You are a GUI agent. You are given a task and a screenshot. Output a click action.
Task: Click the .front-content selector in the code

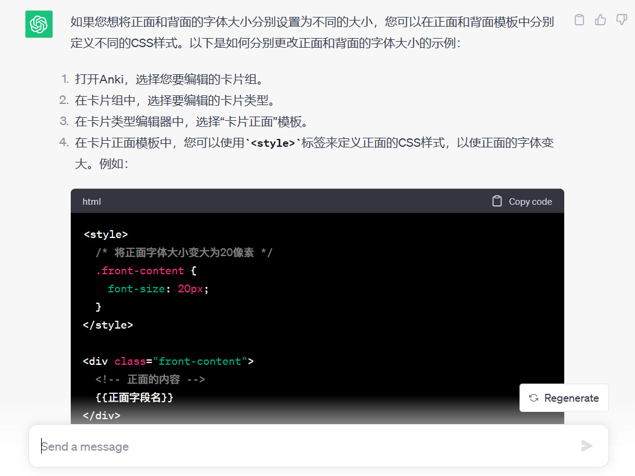(140, 271)
